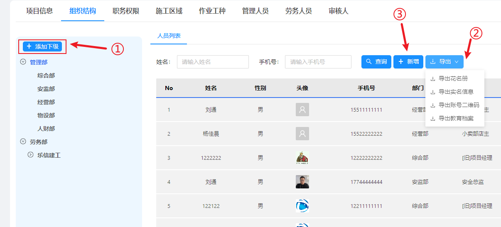Select 导出账号二维码 export option
501x227 pixels.
tap(458, 105)
